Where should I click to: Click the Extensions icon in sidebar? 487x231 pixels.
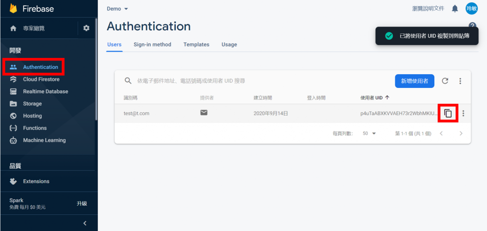pos(13,181)
